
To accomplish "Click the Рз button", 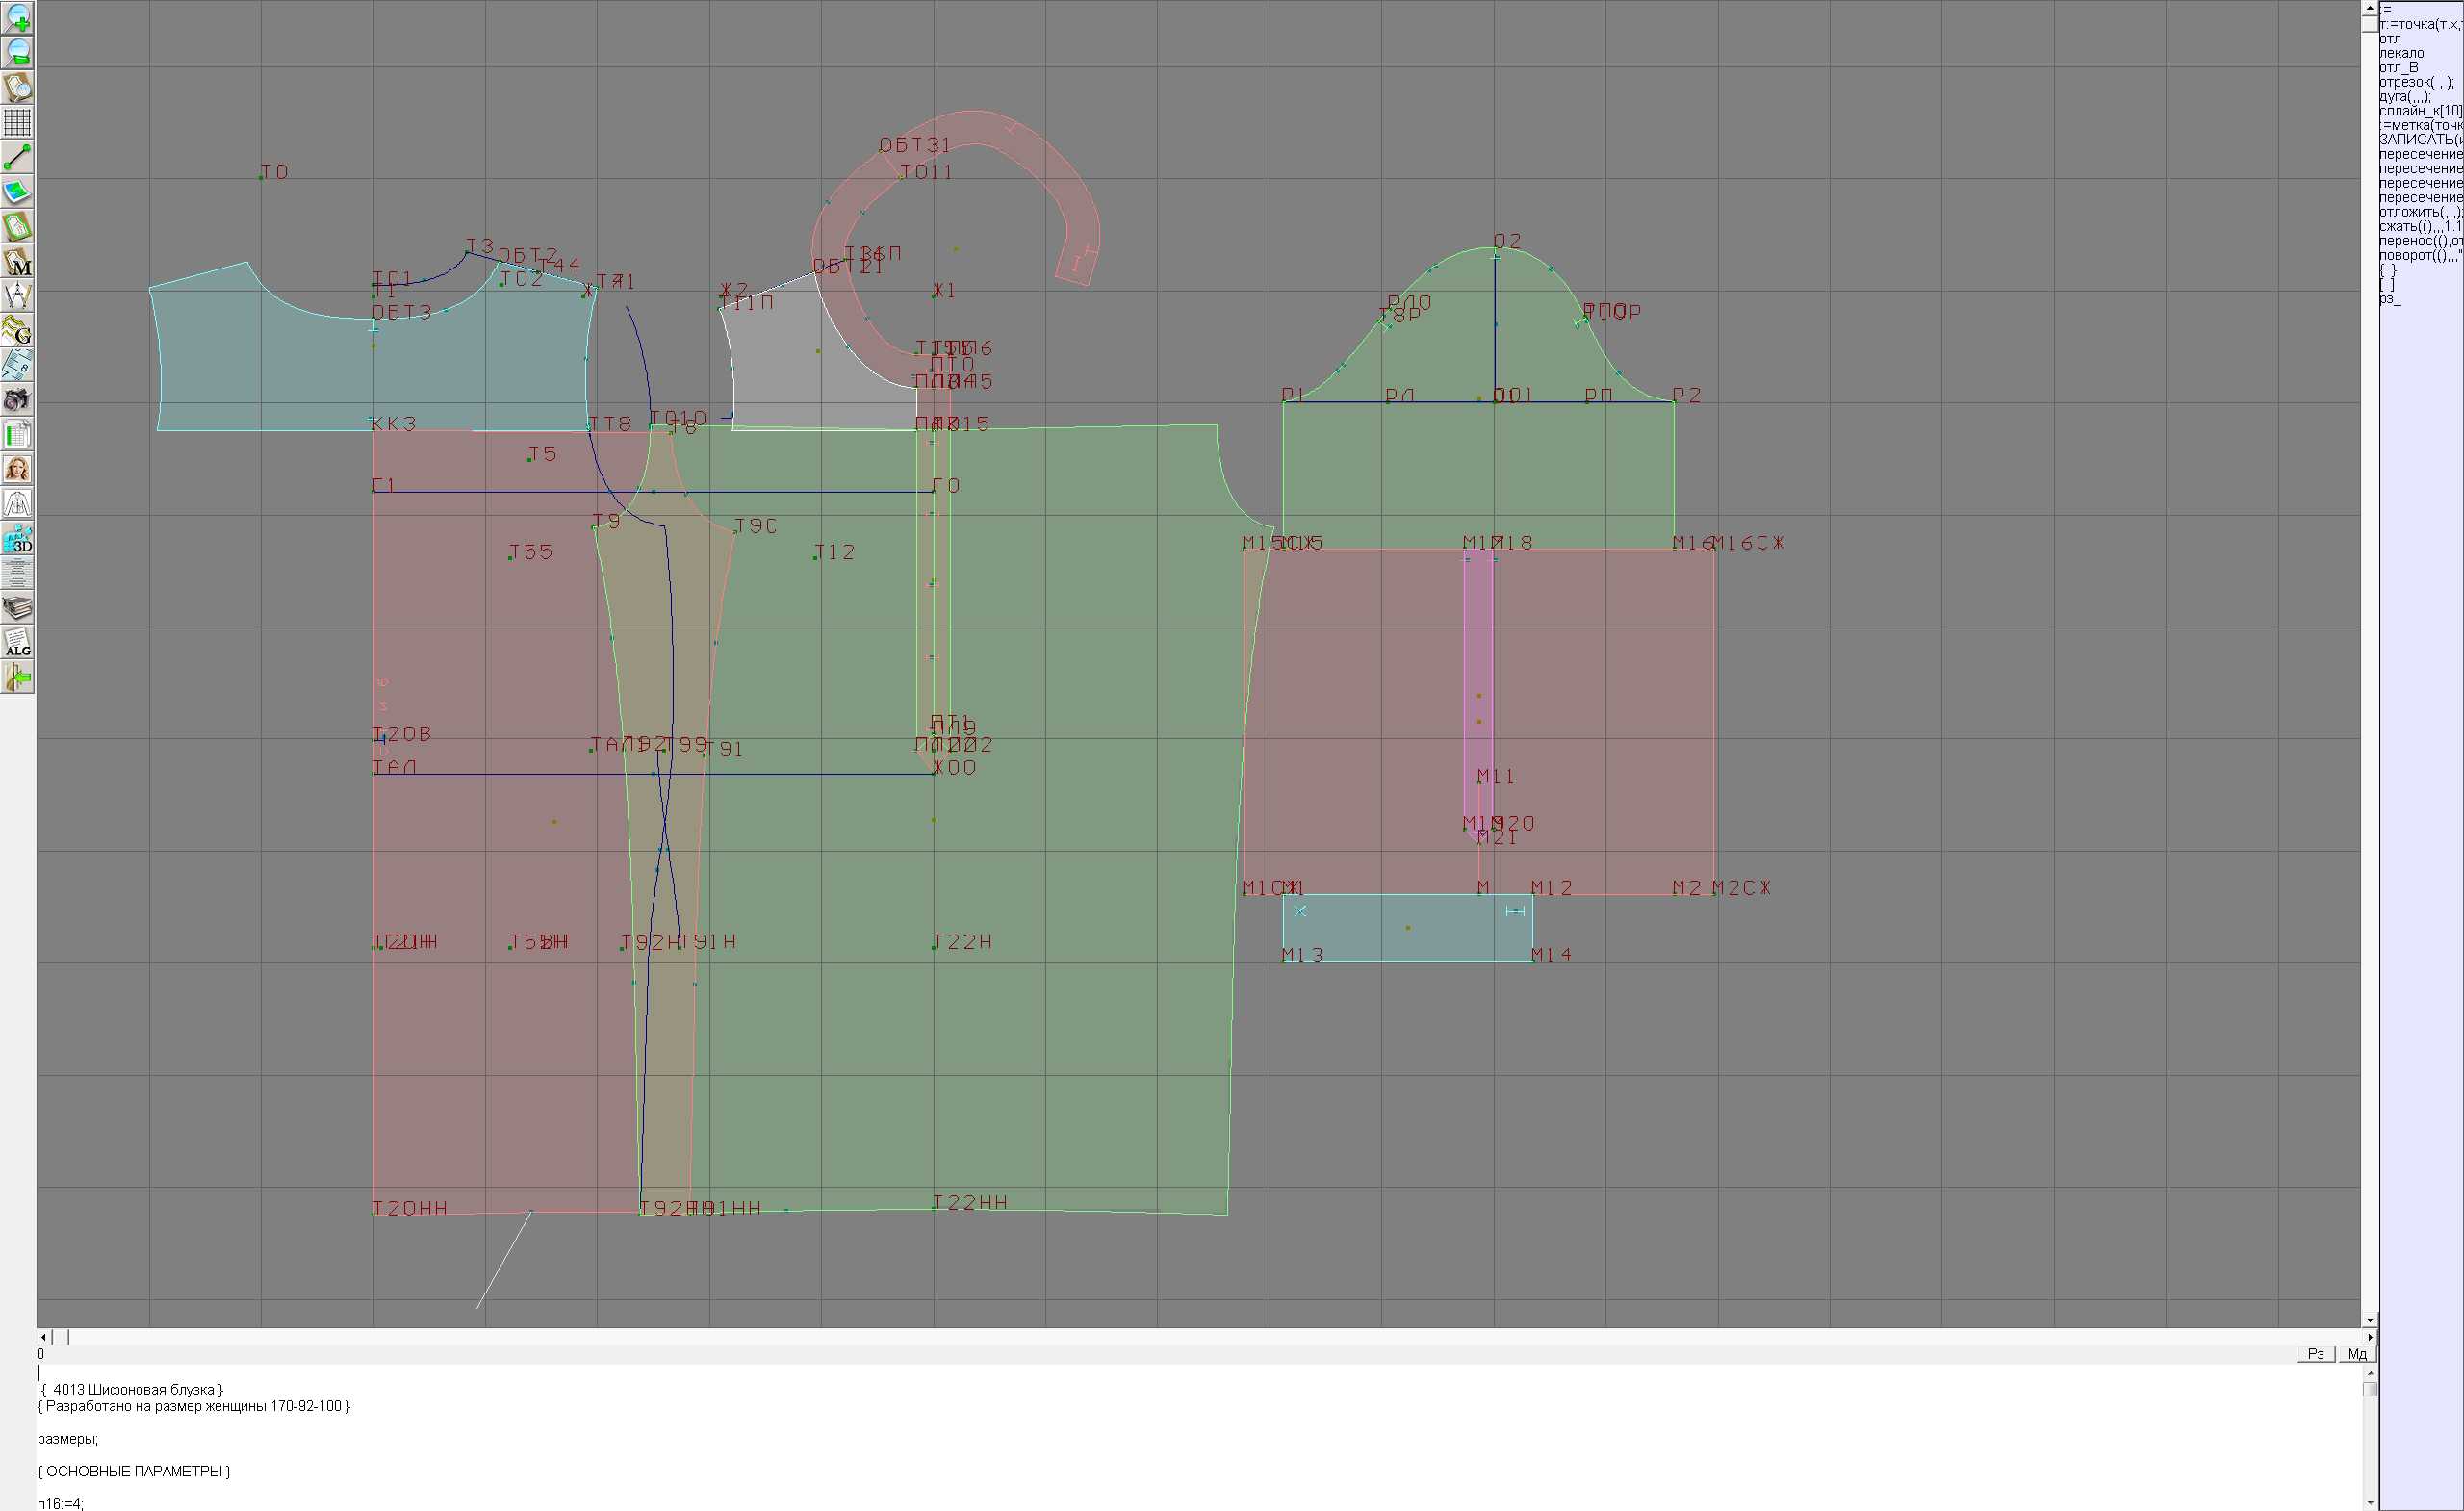I will point(2315,1354).
